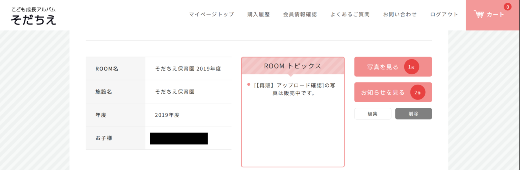This screenshot has width=520, height=170.
Task: Click the 1枚 photo count badge
Action: 411,67
